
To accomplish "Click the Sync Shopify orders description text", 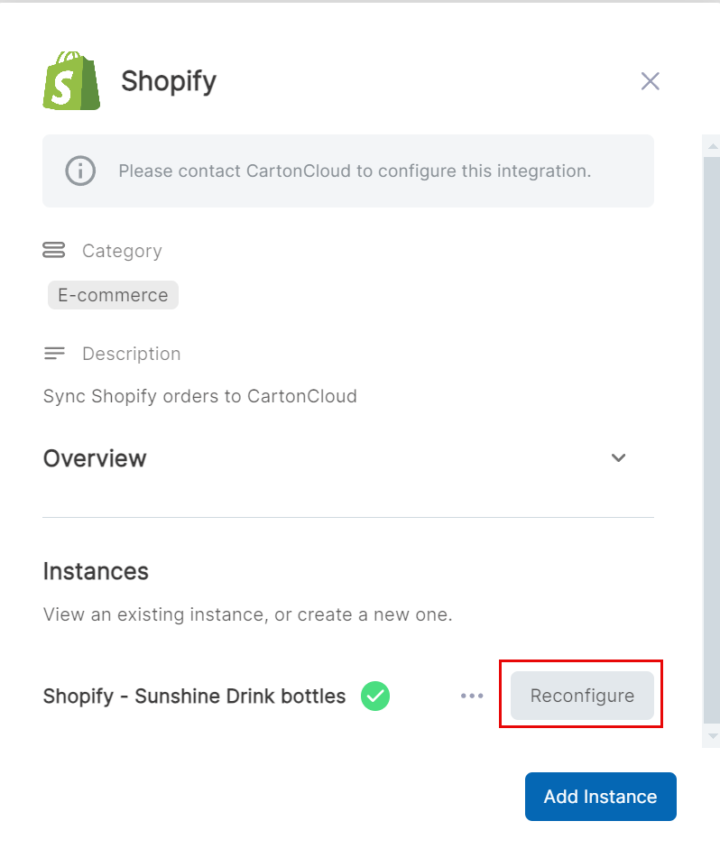I will 199,396.
